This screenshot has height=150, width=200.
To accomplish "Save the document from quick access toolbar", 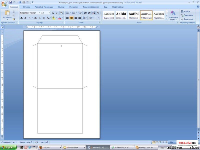I will point(10,2).
